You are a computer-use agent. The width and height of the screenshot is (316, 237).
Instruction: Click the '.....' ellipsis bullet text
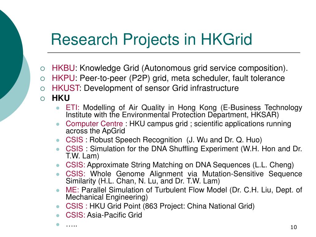pyautogui.click(x=72, y=226)
